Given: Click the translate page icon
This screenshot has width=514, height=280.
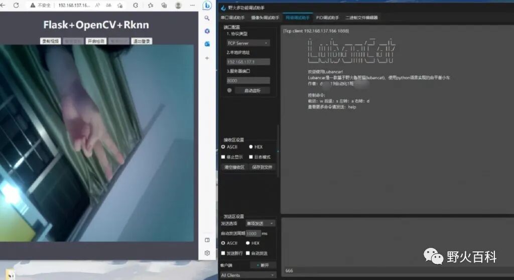Looking at the screenshot, I should click(108, 5).
